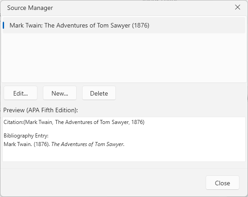Click the italic bibliography entry text
The height and width of the screenshot is (197, 248).
coord(88,144)
